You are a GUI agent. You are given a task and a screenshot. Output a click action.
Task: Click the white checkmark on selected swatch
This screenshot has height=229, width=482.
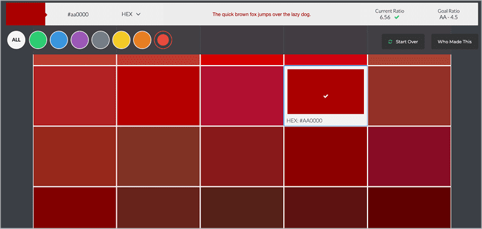(326, 96)
